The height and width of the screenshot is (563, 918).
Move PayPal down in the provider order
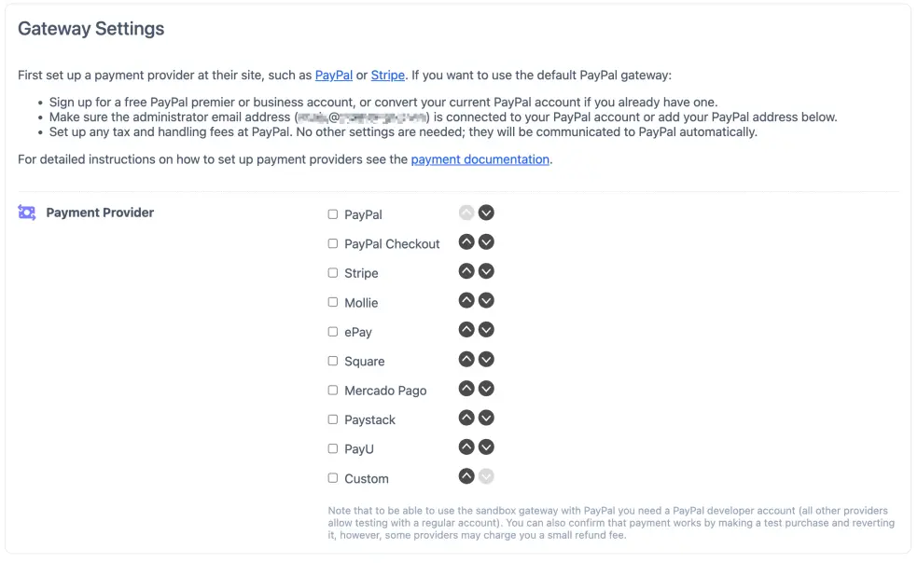click(x=486, y=212)
